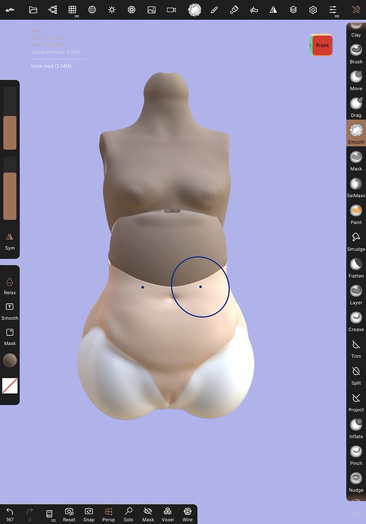Select the Crease tool
366x524 pixels.
click(x=356, y=321)
